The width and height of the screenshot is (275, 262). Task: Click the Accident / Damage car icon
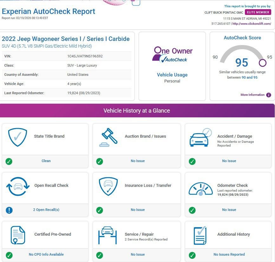pyautogui.click(x=200, y=137)
